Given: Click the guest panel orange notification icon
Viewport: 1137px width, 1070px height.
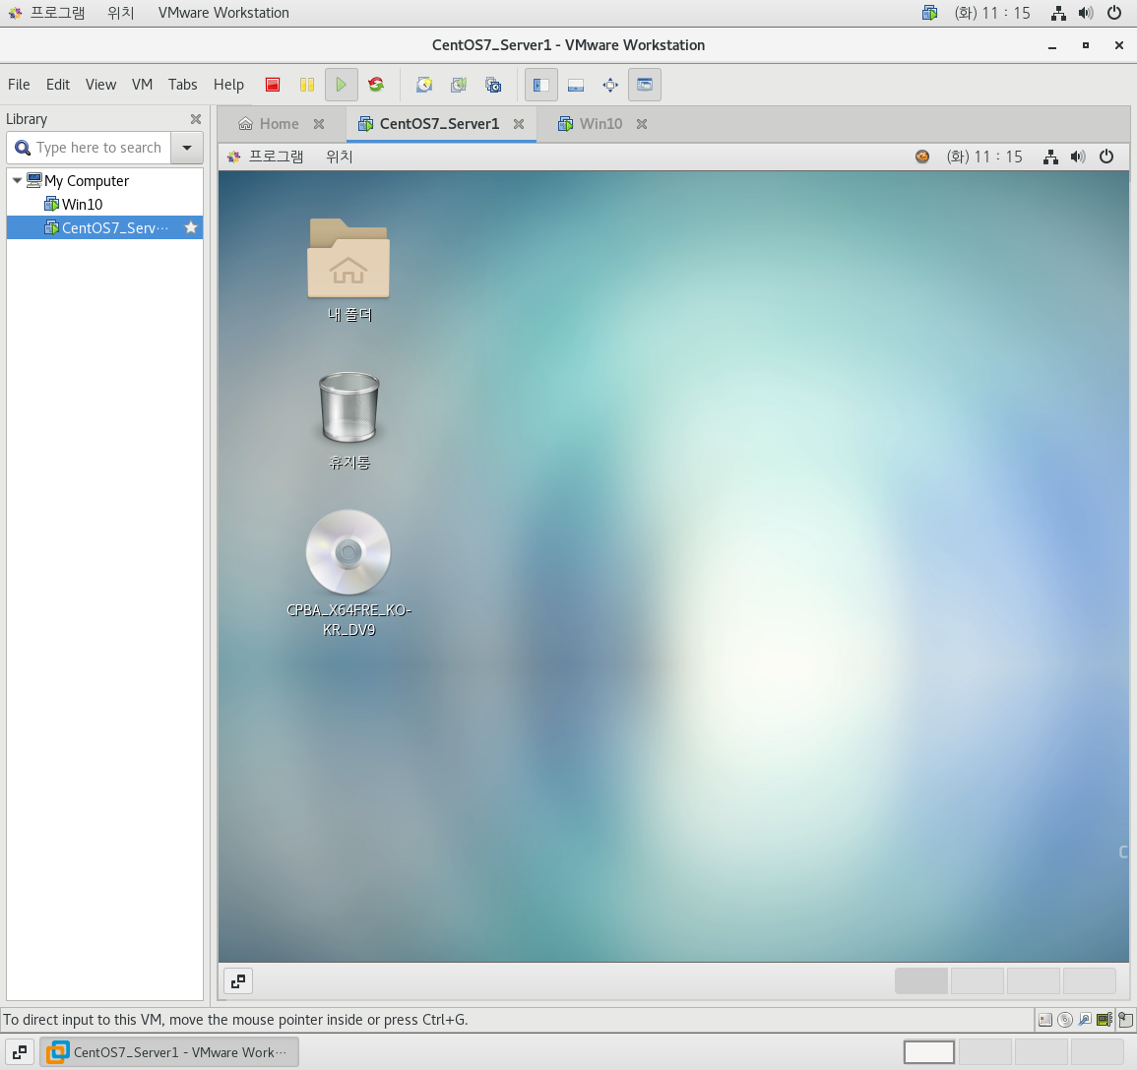Looking at the screenshot, I should point(922,157).
